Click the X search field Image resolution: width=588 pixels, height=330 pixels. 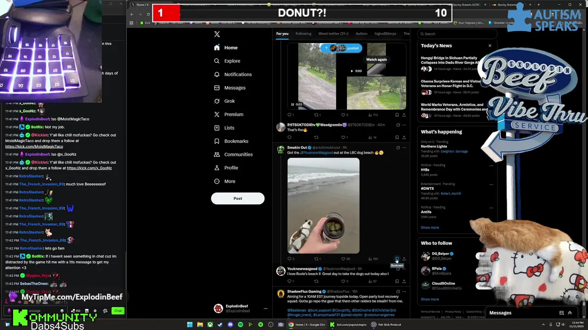click(x=457, y=33)
